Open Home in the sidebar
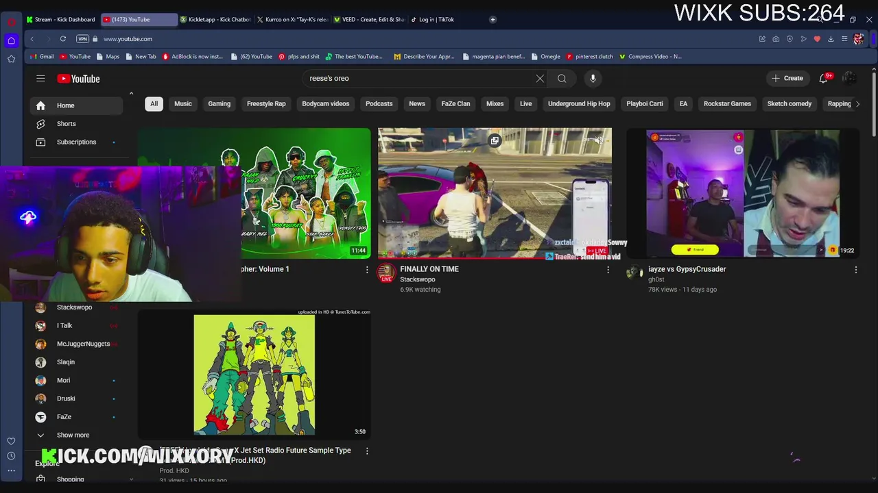The image size is (878, 493). click(x=77, y=105)
